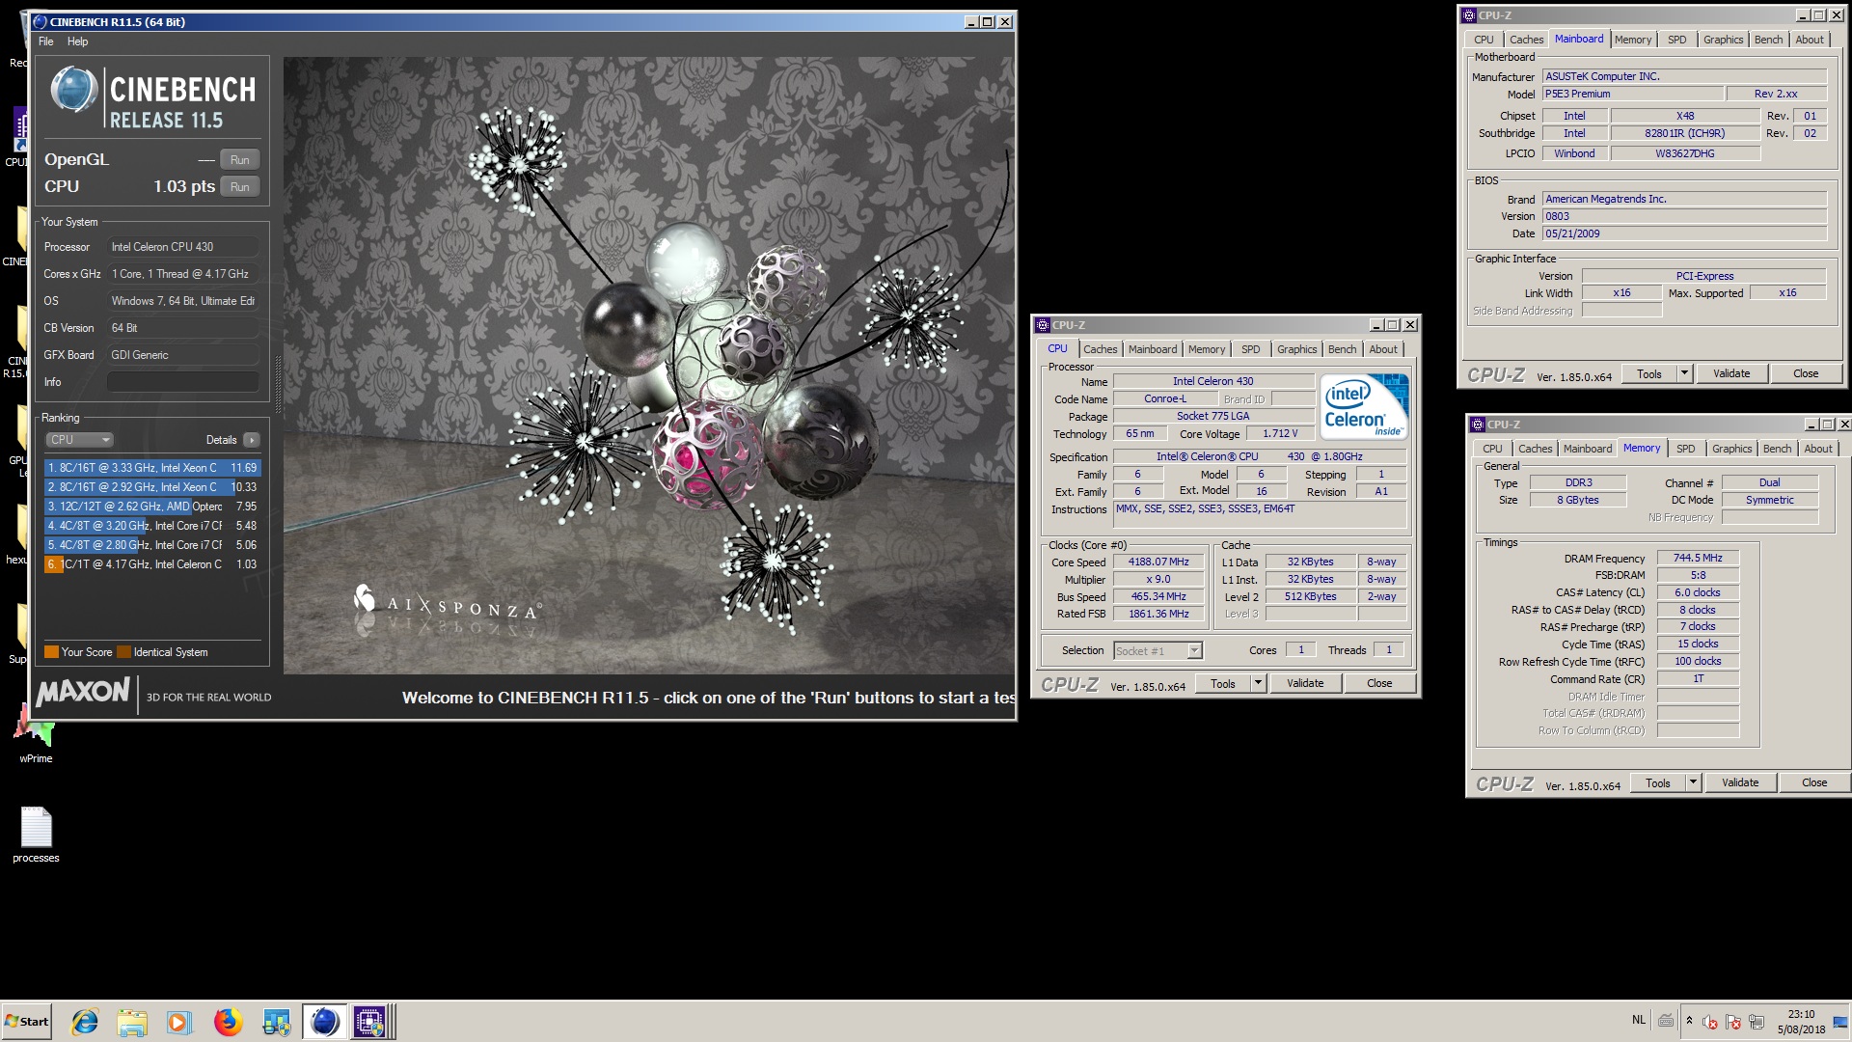Click top CPU-Z window title icon
The image size is (1852, 1042).
[x=1469, y=15]
